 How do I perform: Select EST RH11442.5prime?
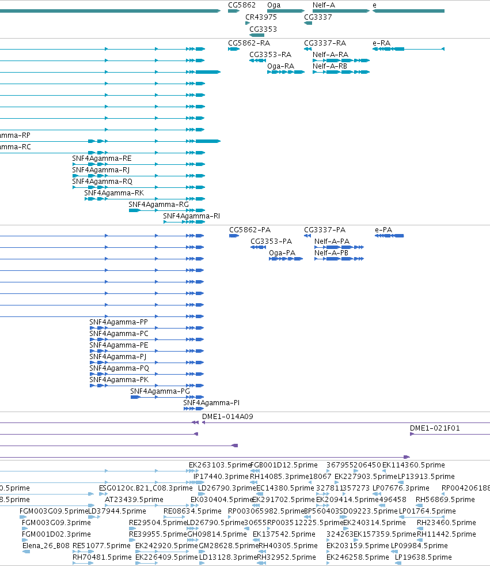point(446,534)
